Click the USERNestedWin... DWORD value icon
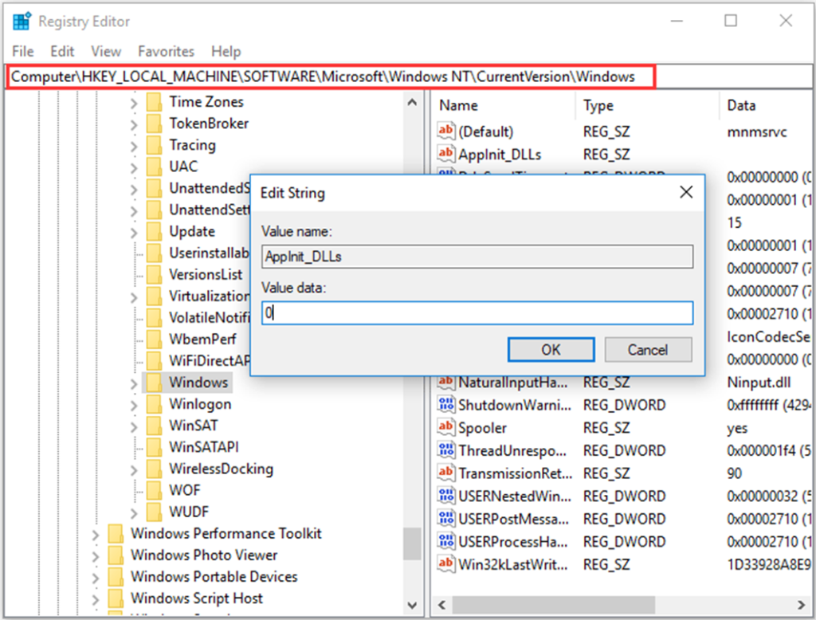The height and width of the screenshot is (620, 816). pyautogui.click(x=446, y=496)
